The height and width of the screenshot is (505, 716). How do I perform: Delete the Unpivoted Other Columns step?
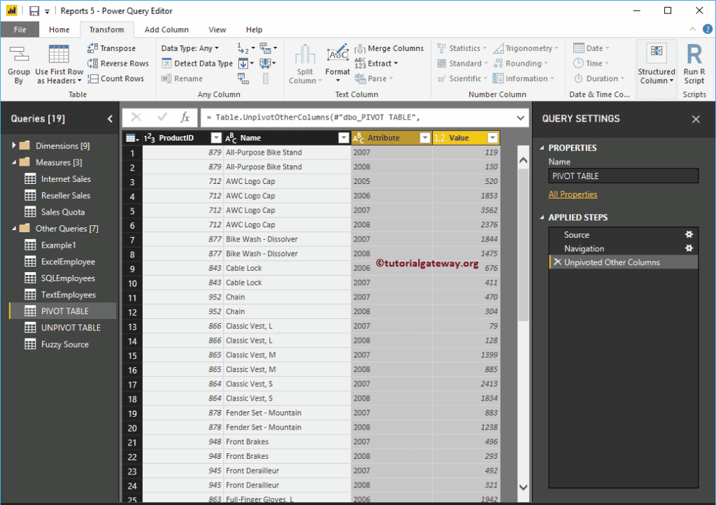(557, 262)
